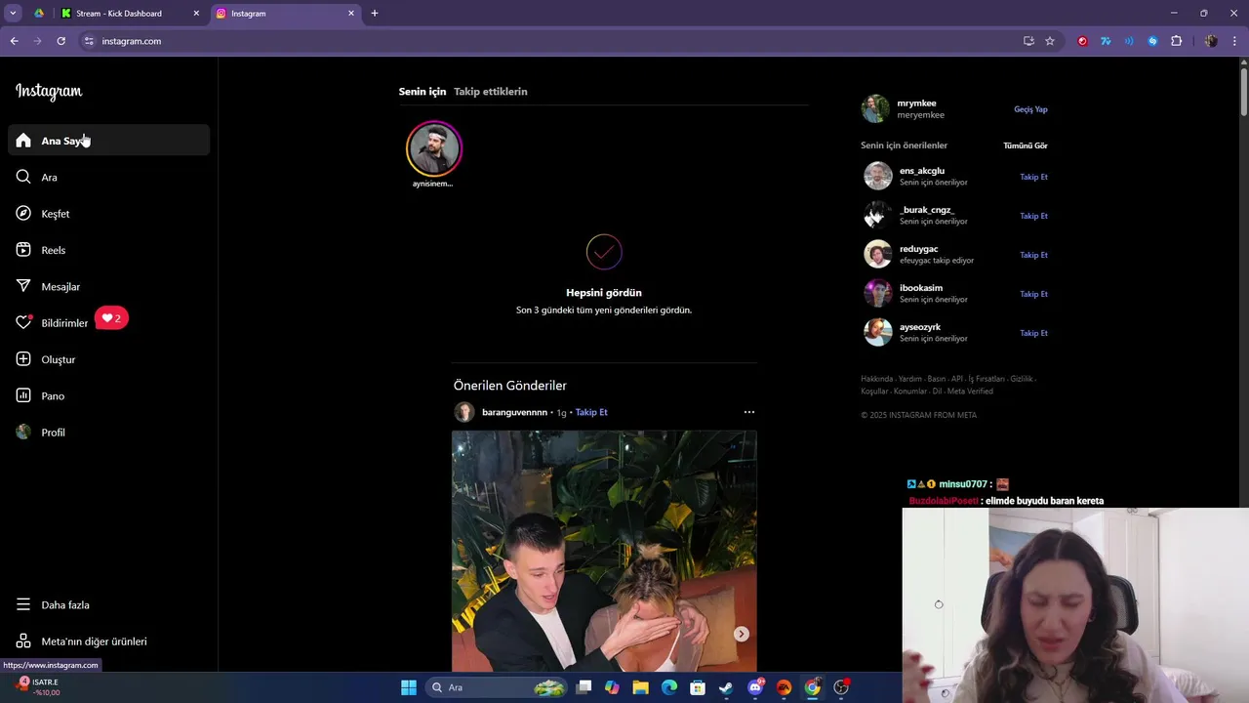The image size is (1249, 703).
Task: Open Hakkında footer link
Action: 876,379
